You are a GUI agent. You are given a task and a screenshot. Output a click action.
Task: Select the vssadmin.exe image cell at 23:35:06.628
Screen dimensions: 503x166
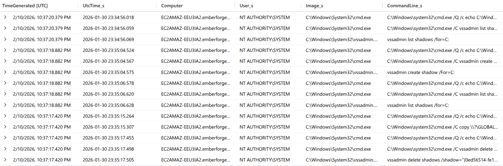[342, 105]
